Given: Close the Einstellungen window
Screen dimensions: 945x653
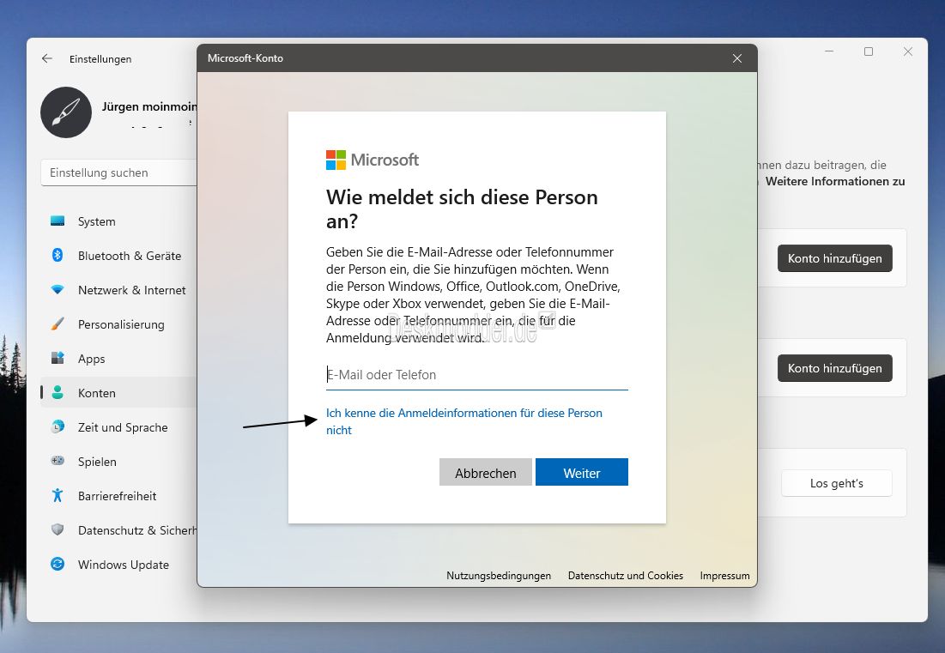Looking at the screenshot, I should 907,51.
